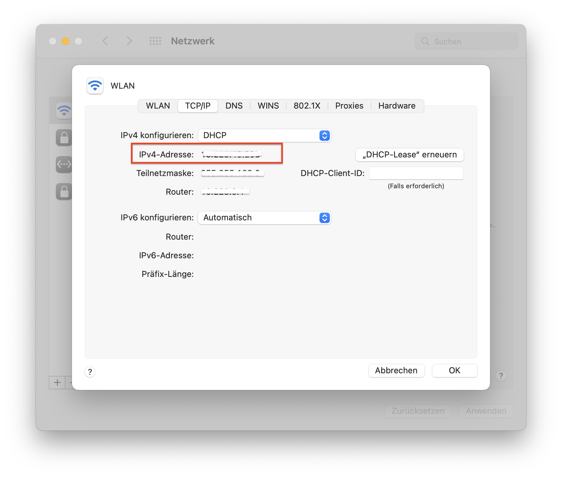Screen dimensions: 562x478
Task: Select the ethernet arrows service in sidebar
Action: pos(64,164)
